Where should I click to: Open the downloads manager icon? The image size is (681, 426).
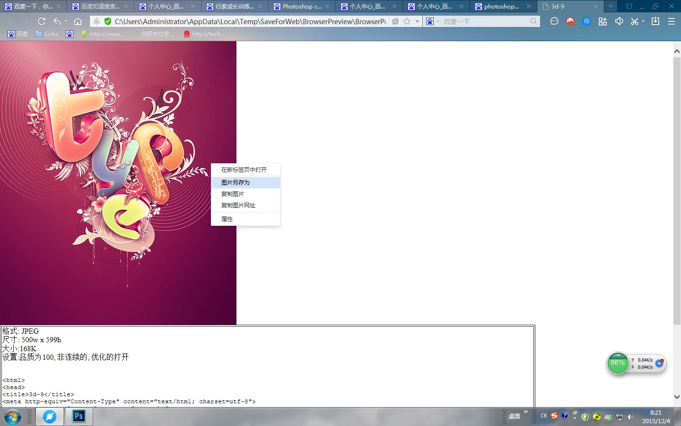[x=655, y=21]
